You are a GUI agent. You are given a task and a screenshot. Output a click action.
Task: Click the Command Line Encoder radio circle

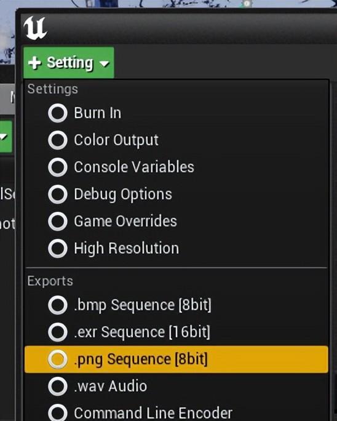pos(58,412)
